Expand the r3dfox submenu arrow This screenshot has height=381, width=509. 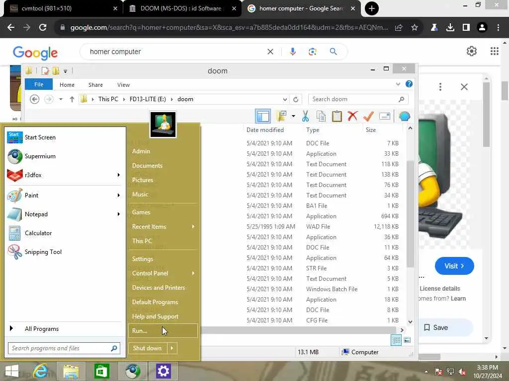119,175
